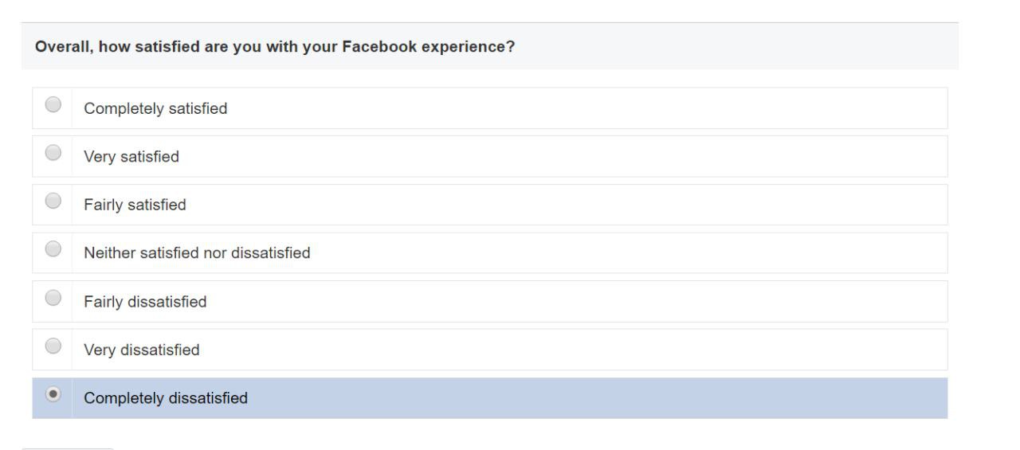This screenshot has width=1020, height=450.
Task: Click the "Fairly dissatisfied" answer label
Action: point(145,303)
